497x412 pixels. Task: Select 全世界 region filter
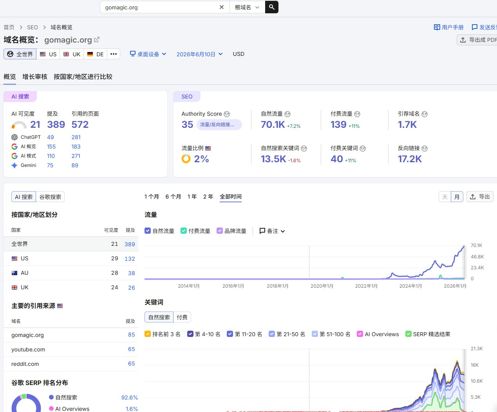coord(20,54)
